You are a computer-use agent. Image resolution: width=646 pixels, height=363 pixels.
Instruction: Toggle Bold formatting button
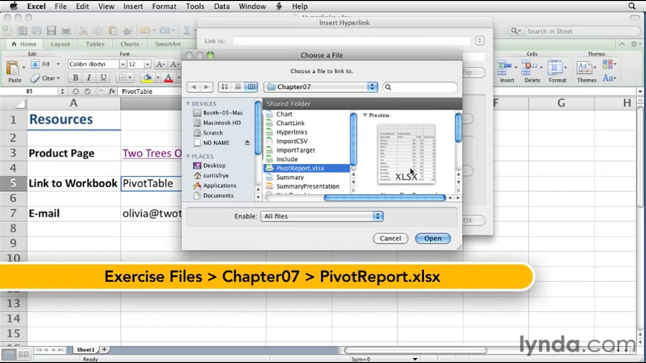75,78
